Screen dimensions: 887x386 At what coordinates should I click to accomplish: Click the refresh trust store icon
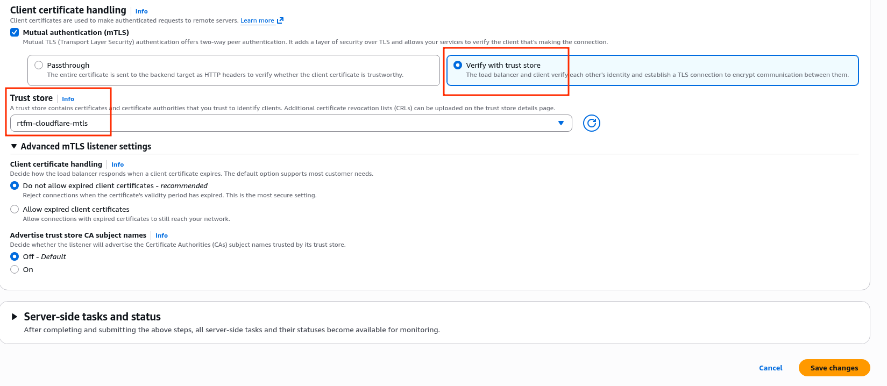(x=591, y=123)
